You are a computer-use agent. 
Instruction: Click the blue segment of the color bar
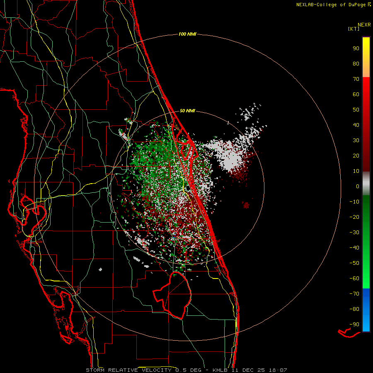[366, 310]
